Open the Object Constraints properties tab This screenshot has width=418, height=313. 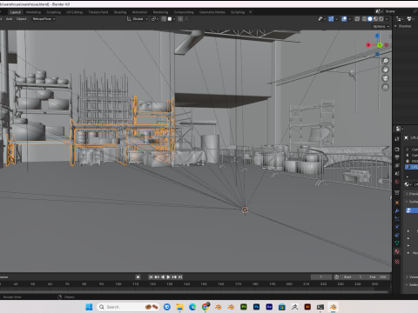click(397, 235)
